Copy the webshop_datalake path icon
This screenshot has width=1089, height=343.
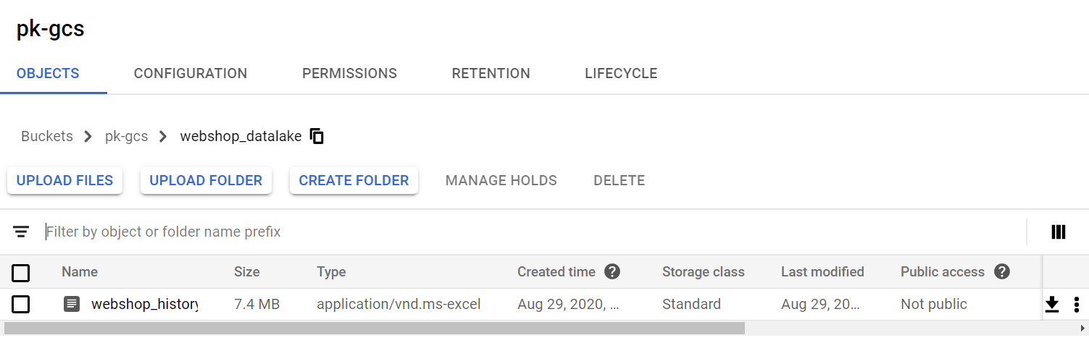coord(317,136)
